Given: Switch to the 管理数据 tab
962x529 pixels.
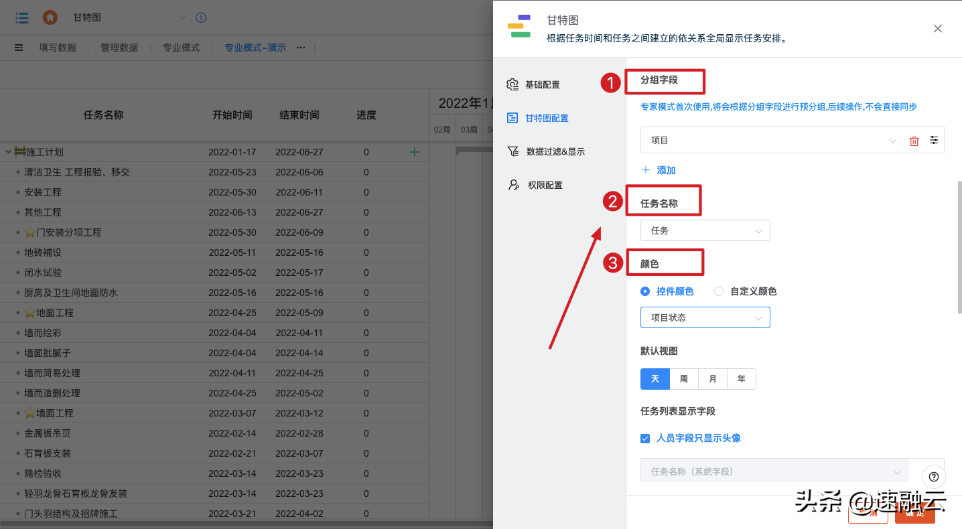Looking at the screenshot, I should point(119,48).
